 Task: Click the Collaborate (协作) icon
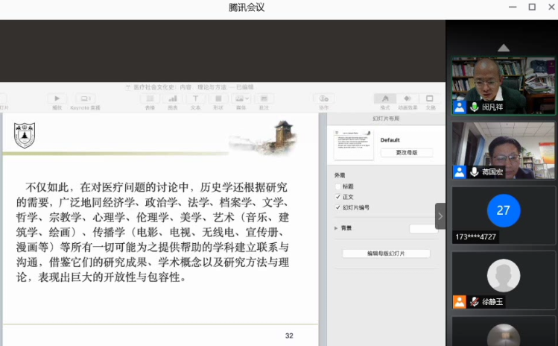323,98
